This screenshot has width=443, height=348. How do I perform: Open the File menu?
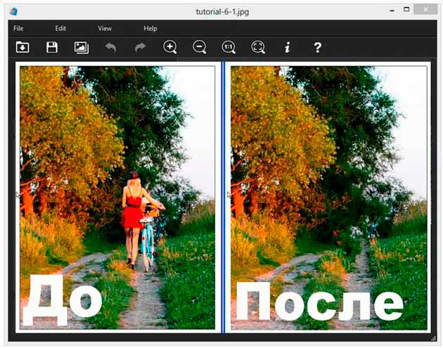pos(18,28)
